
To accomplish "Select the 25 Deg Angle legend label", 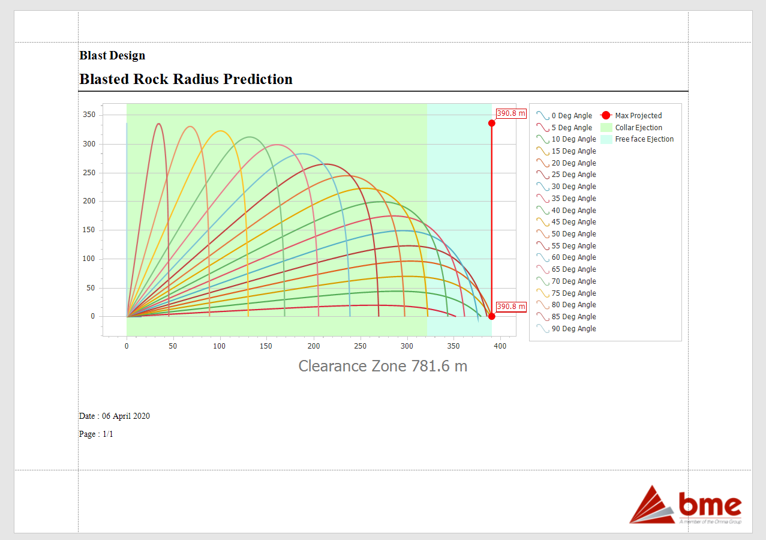I will [573, 175].
